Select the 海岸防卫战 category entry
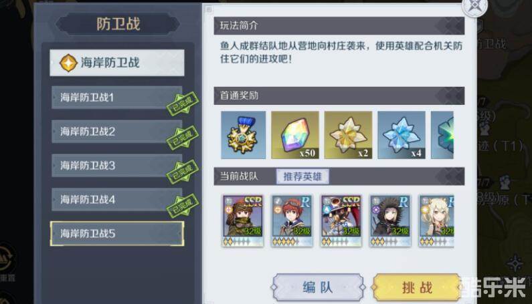Image resolution: width=532 pixels, height=304 pixels. click(117, 63)
